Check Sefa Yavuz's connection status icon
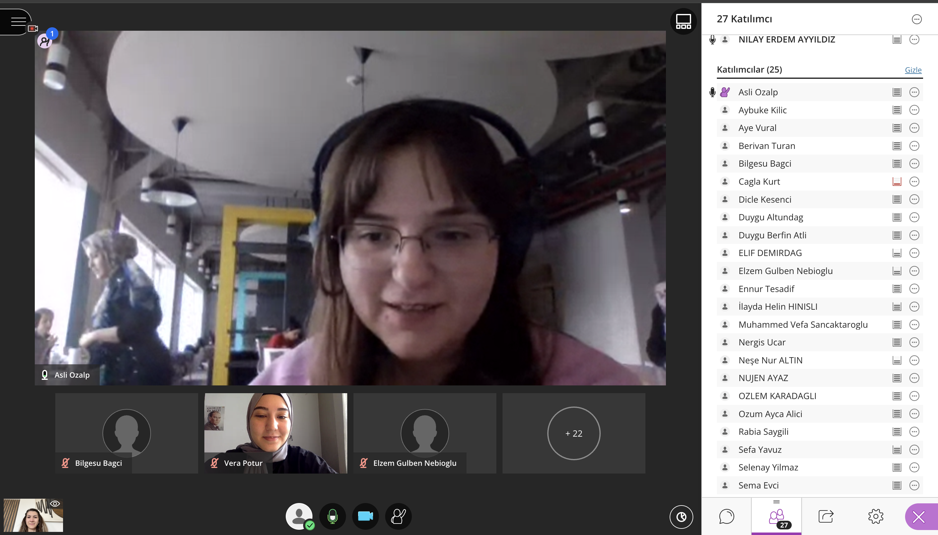The image size is (938, 535). 897,450
